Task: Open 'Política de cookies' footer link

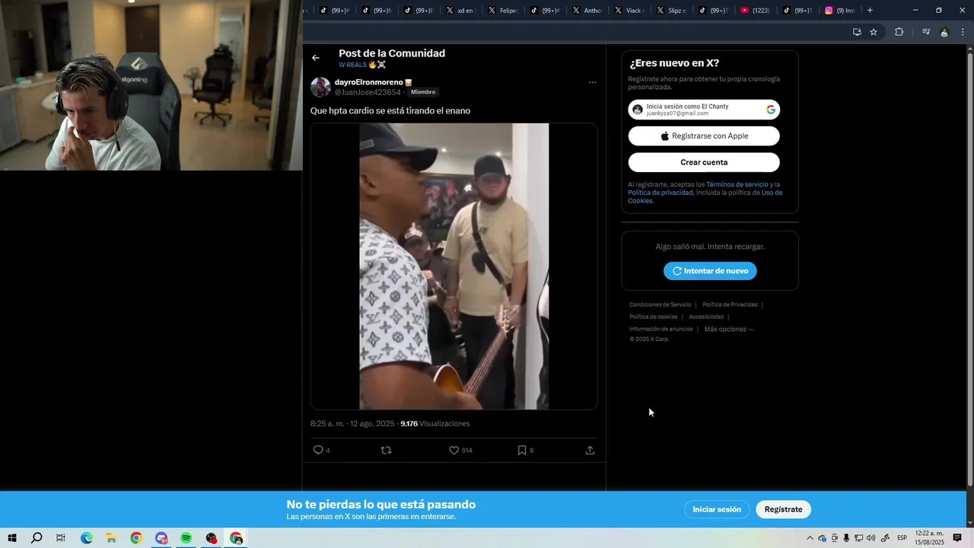Action: [x=653, y=317]
